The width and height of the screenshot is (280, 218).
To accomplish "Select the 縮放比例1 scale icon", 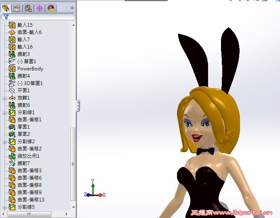I will [12, 156].
